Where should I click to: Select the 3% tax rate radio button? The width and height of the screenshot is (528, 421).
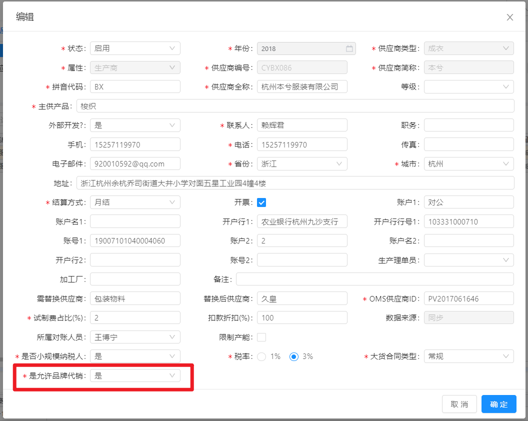(x=294, y=356)
